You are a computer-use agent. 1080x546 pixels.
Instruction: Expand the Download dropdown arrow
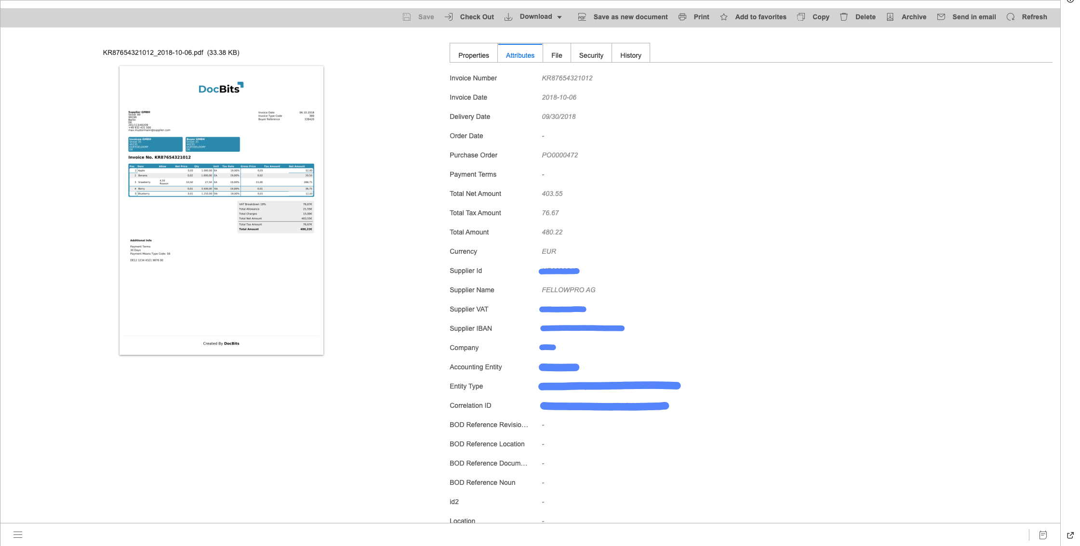560,17
